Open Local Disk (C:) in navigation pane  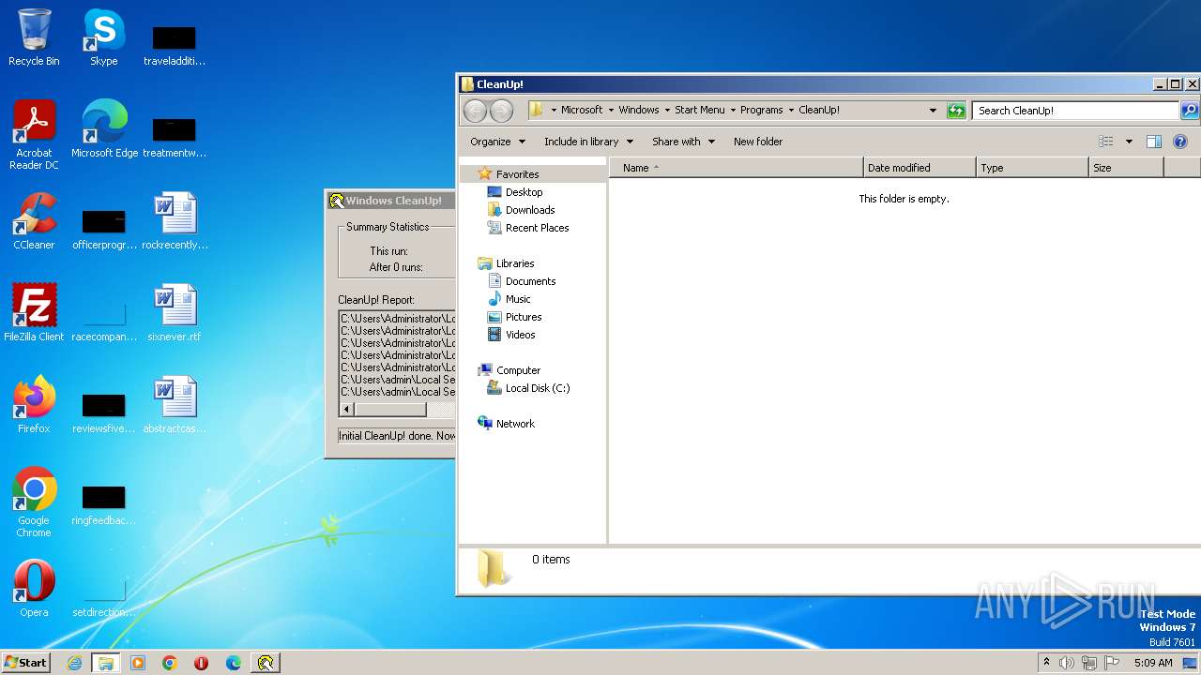click(537, 388)
